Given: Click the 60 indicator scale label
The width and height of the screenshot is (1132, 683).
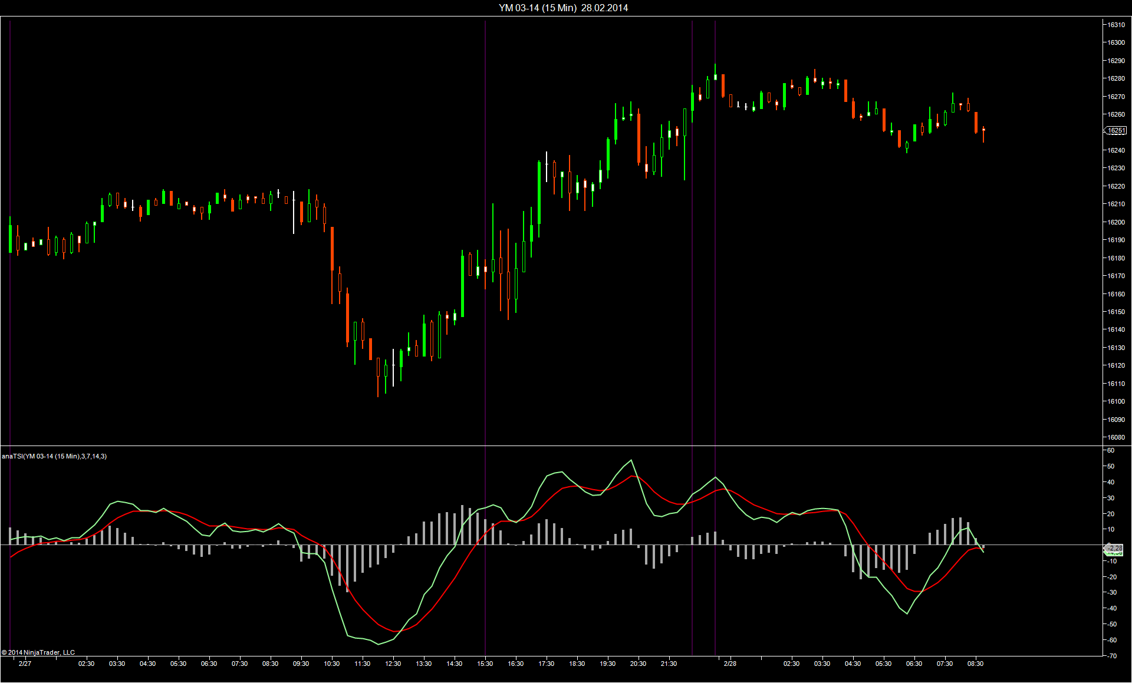Looking at the screenshot, I should [1111, 450].
